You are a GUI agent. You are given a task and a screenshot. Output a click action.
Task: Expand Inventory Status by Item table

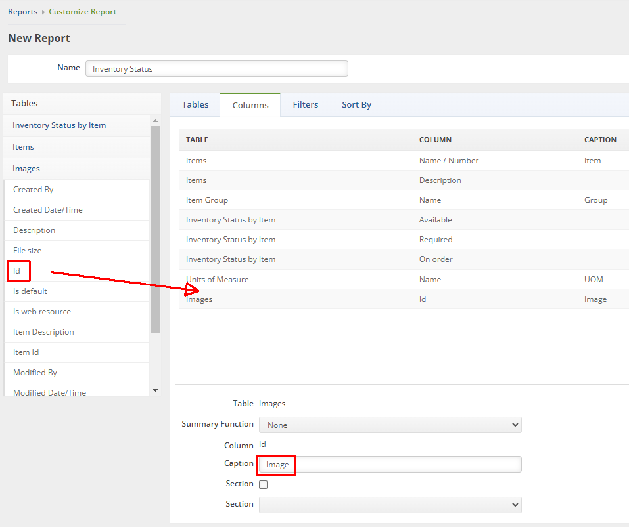click(59, 125)
